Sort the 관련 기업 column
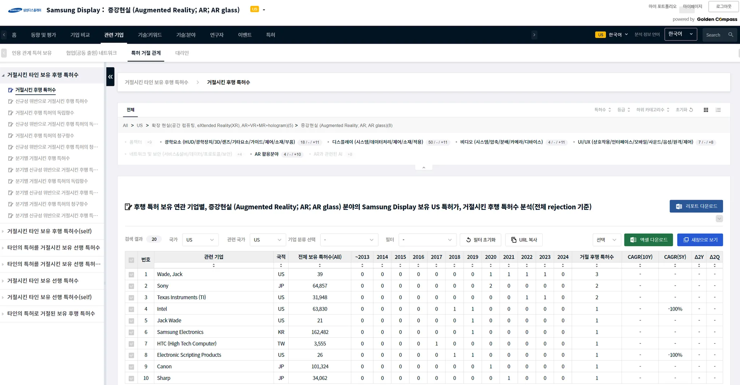740x385 pixels. point(214,265)
